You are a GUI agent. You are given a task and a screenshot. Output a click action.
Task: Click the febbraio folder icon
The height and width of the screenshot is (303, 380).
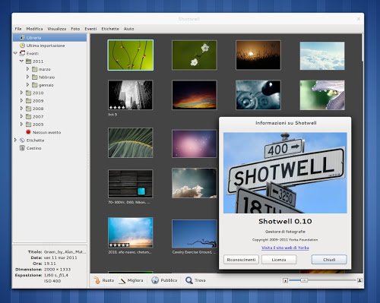[35, 77]
